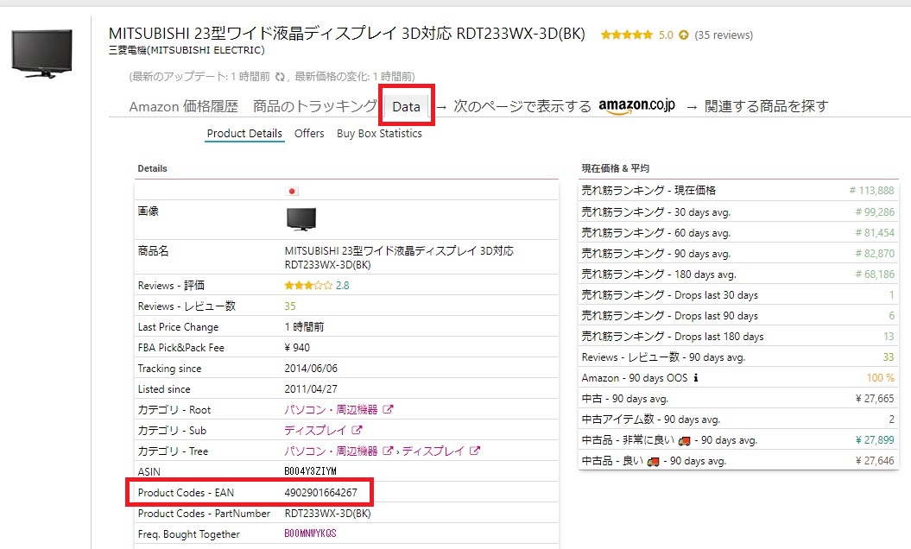
Task: Click the brand name 三菱電機(MITSUBISHI ELECTRIC)
Action: tap(187, 50)
